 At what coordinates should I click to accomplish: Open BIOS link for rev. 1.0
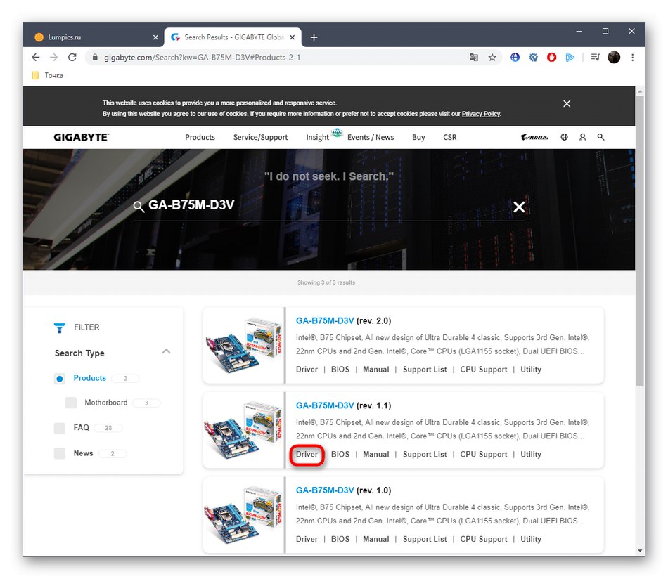[340, 539]
